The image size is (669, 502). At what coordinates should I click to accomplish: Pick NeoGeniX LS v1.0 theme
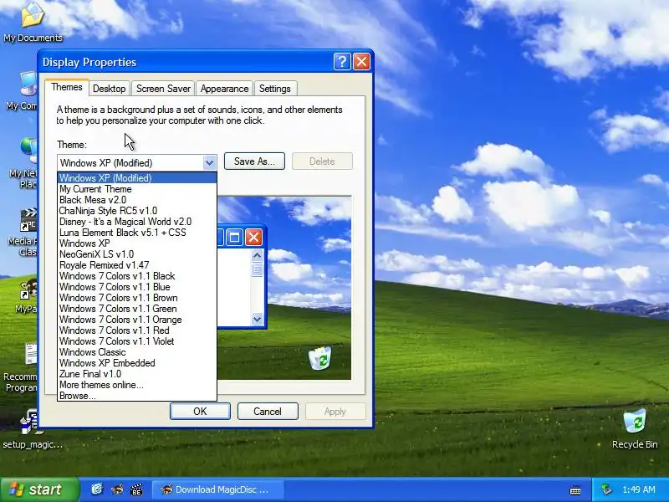(137, 254)
